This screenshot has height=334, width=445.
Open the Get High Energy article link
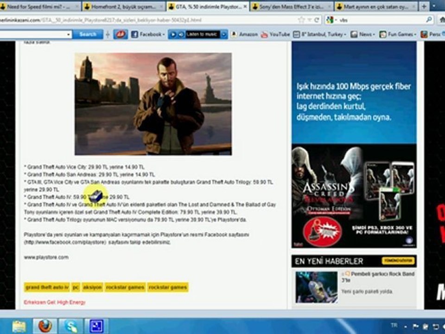click(x=55, y=302)
